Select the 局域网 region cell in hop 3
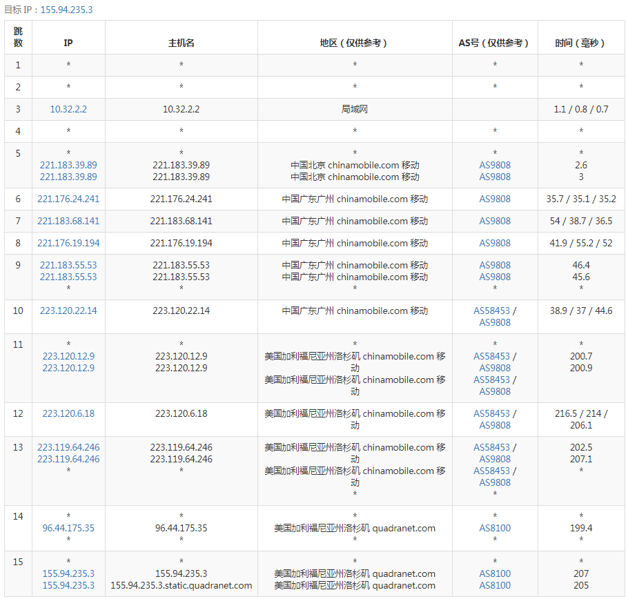Image resolution: width=628 pixels, height=599 pixels. click(355, 109)
